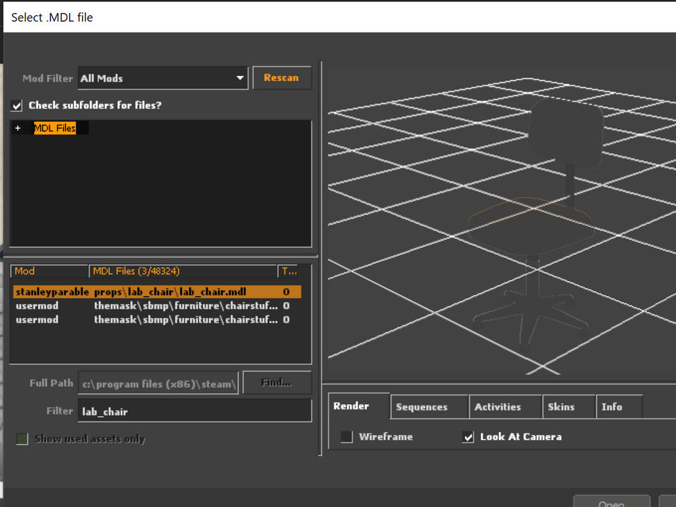Click the Find... button
The width and height of the screenshot is (676, 507).
[x=276, y=383]
